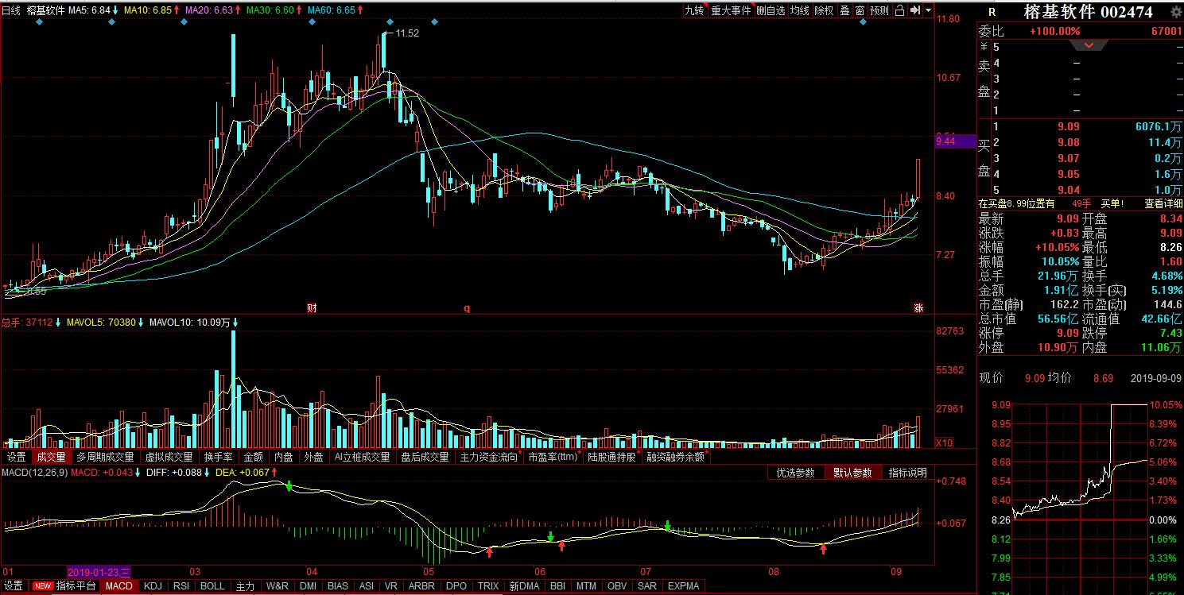
Task: Switch to the BOLL indicator
Action: [x=212, y=586]
